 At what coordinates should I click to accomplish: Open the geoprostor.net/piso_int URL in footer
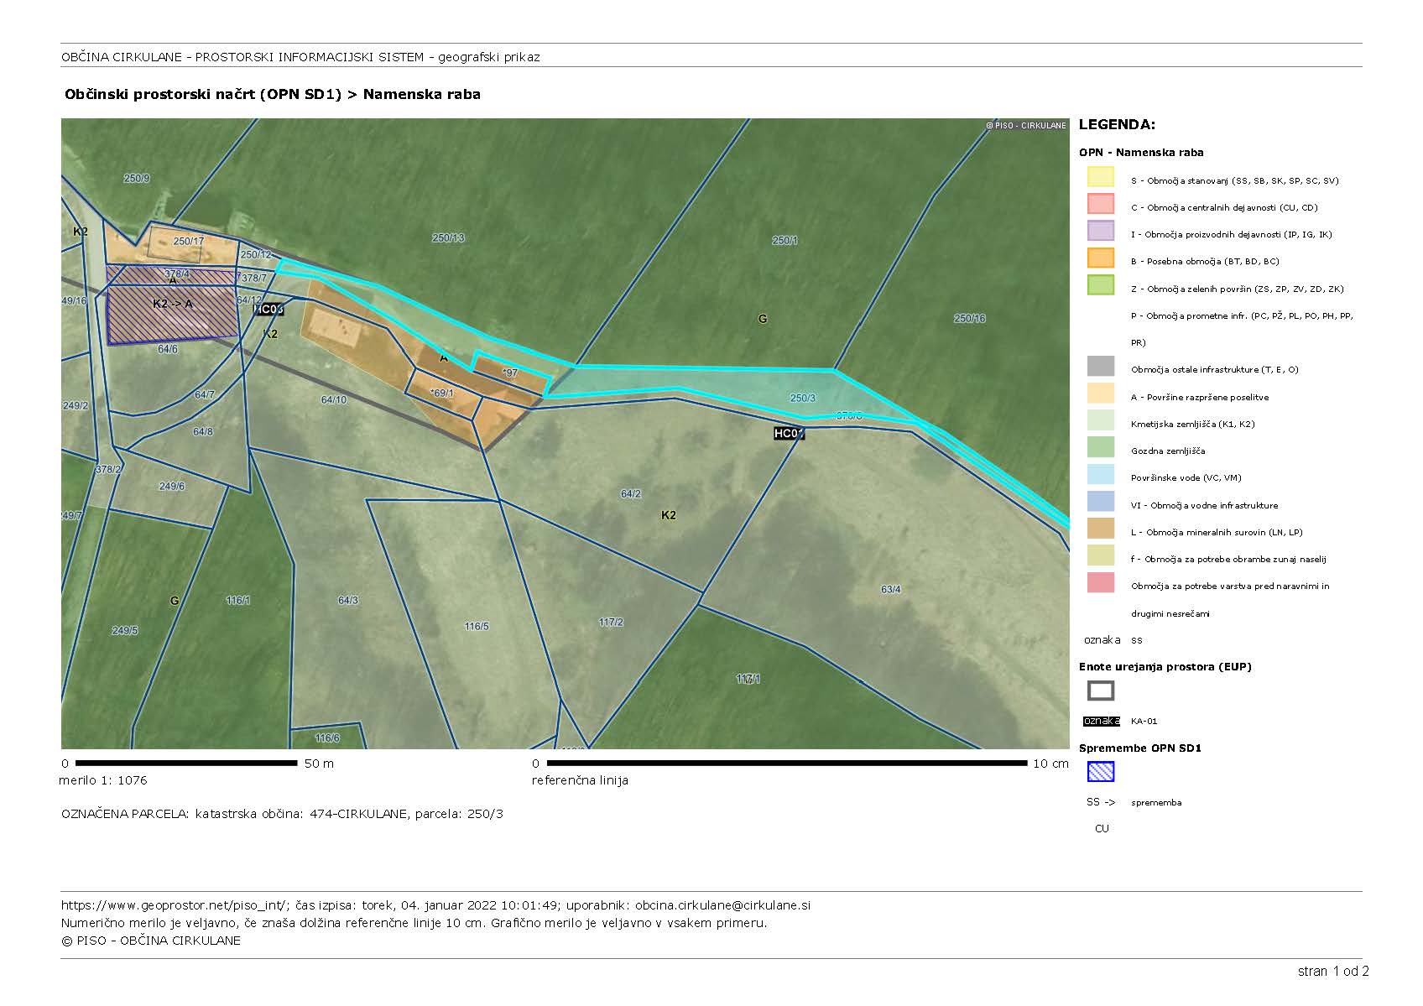tap(175, 905)
